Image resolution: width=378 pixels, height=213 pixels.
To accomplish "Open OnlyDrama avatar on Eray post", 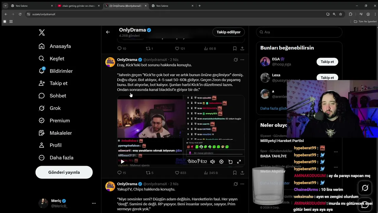I will [110, 62].
